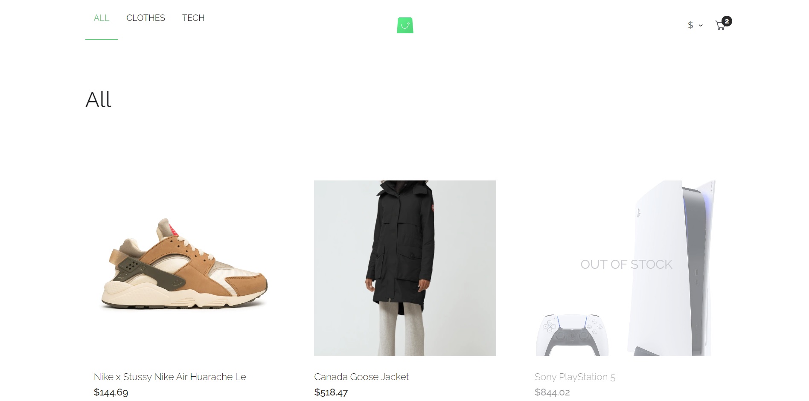The image size is (809, 401).
Task: Open the Canada Goose Jacket product image
Action: click(405, 268)
